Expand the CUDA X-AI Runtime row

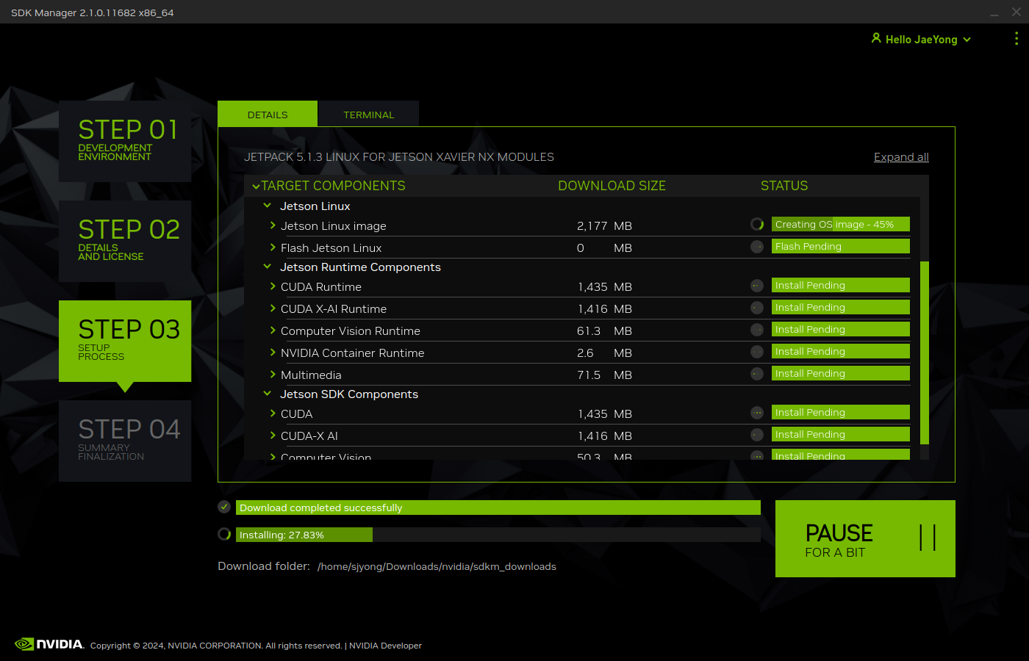[x=273, y=308]
